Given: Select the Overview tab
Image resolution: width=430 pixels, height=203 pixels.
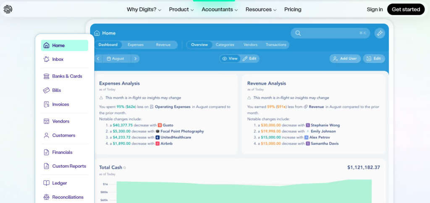Looking at the screenshot, I should tap(199, 44).
